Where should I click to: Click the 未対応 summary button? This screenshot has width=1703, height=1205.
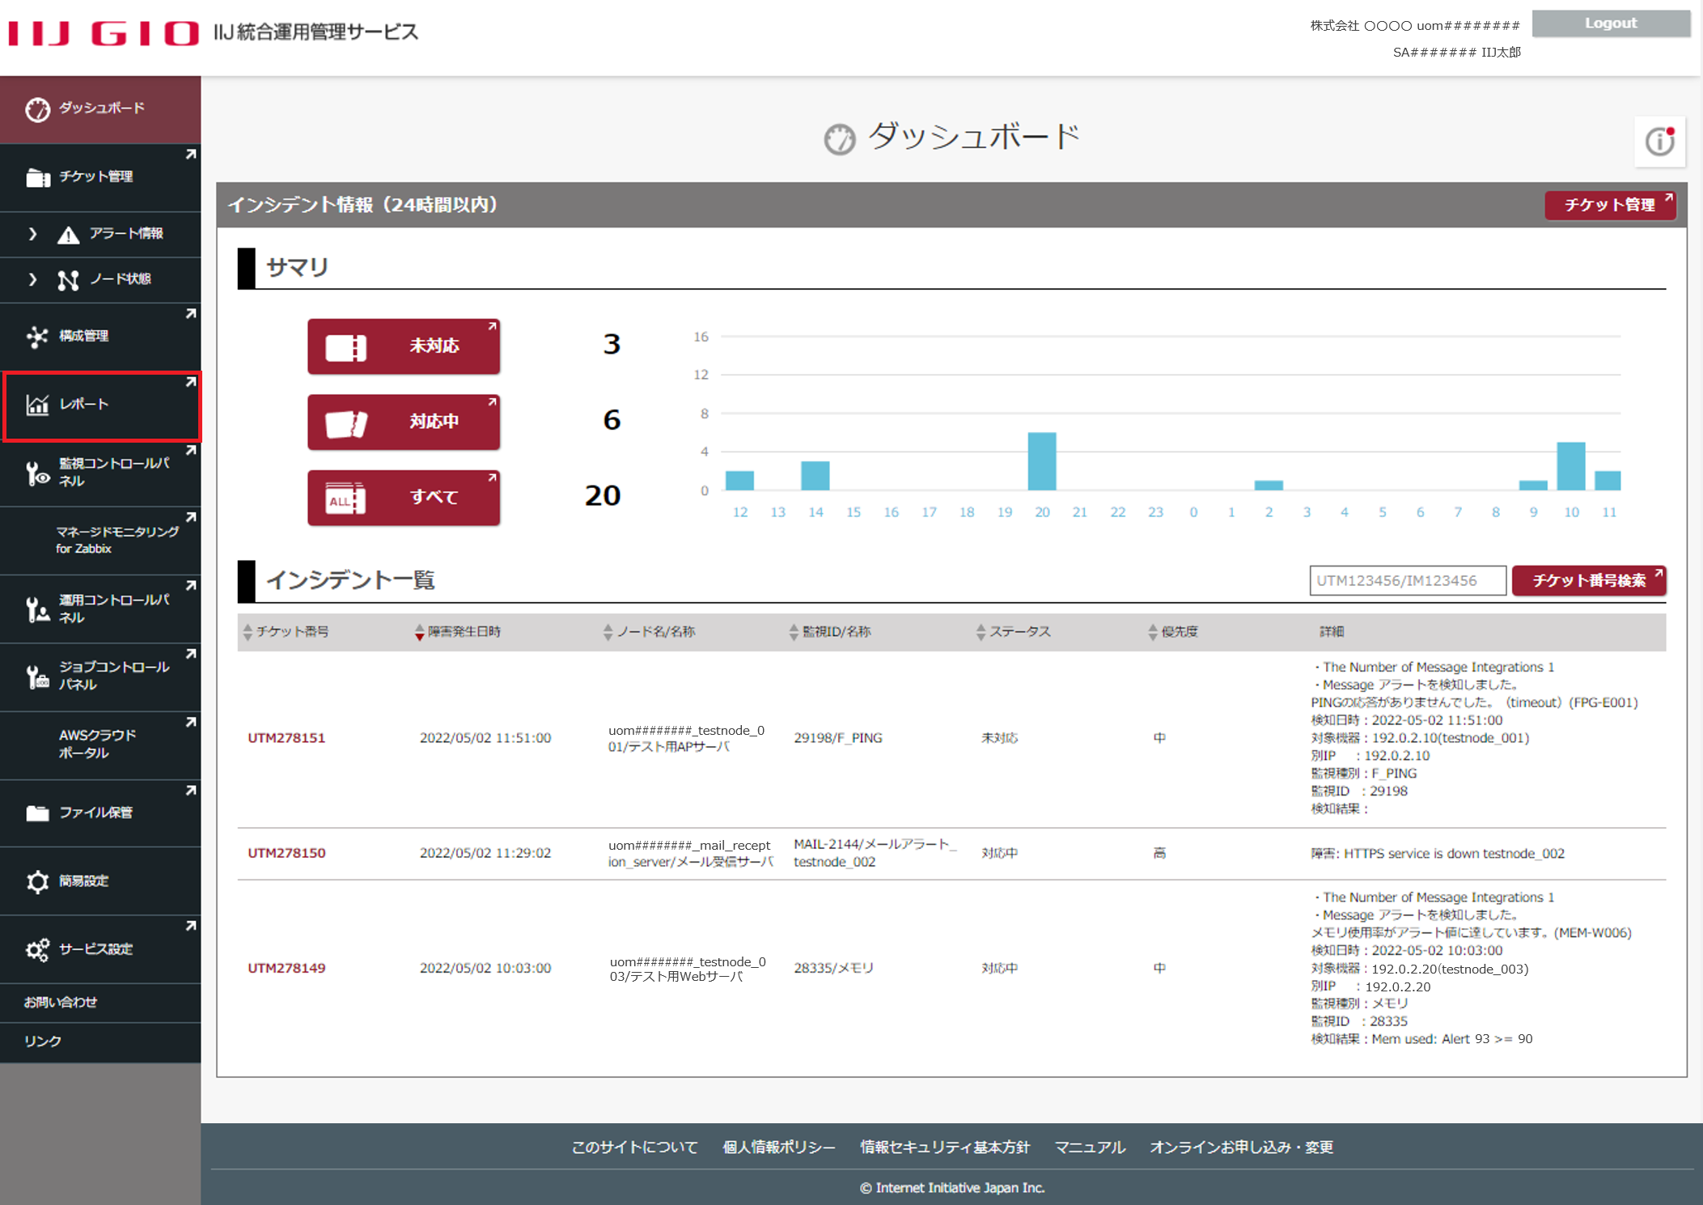(403, 346)
